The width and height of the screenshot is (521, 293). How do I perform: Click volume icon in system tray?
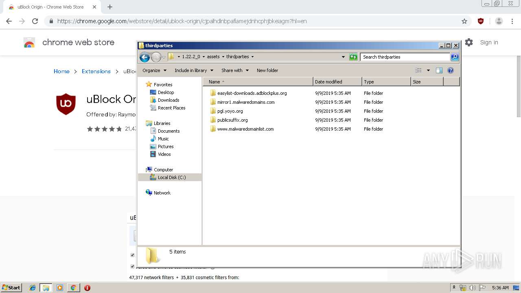point(472,288)
